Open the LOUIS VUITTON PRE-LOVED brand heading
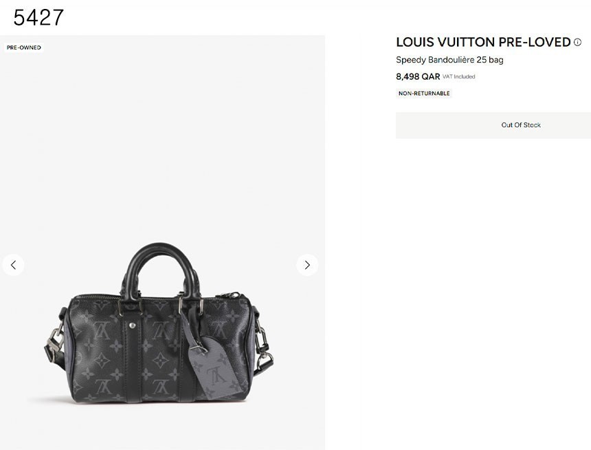 pos(483,42)
